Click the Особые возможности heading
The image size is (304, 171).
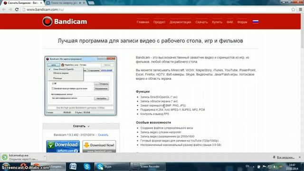tap(153, 123)
